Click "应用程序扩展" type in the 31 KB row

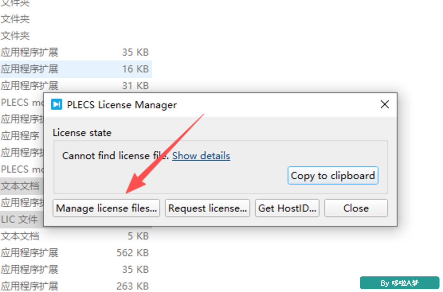30,86
